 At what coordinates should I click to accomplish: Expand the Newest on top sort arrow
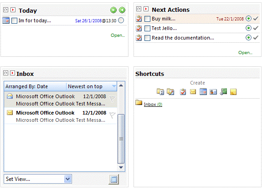click(114, 86)
